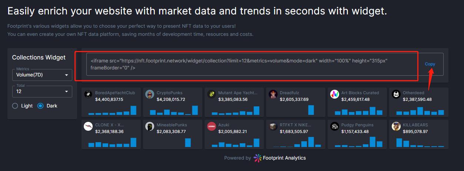Image resolution: width=464 pixels, height=171 pixels.
Task: Click the Mutant Ape Yacht Club avatar icon
Action: click(211, 94)
